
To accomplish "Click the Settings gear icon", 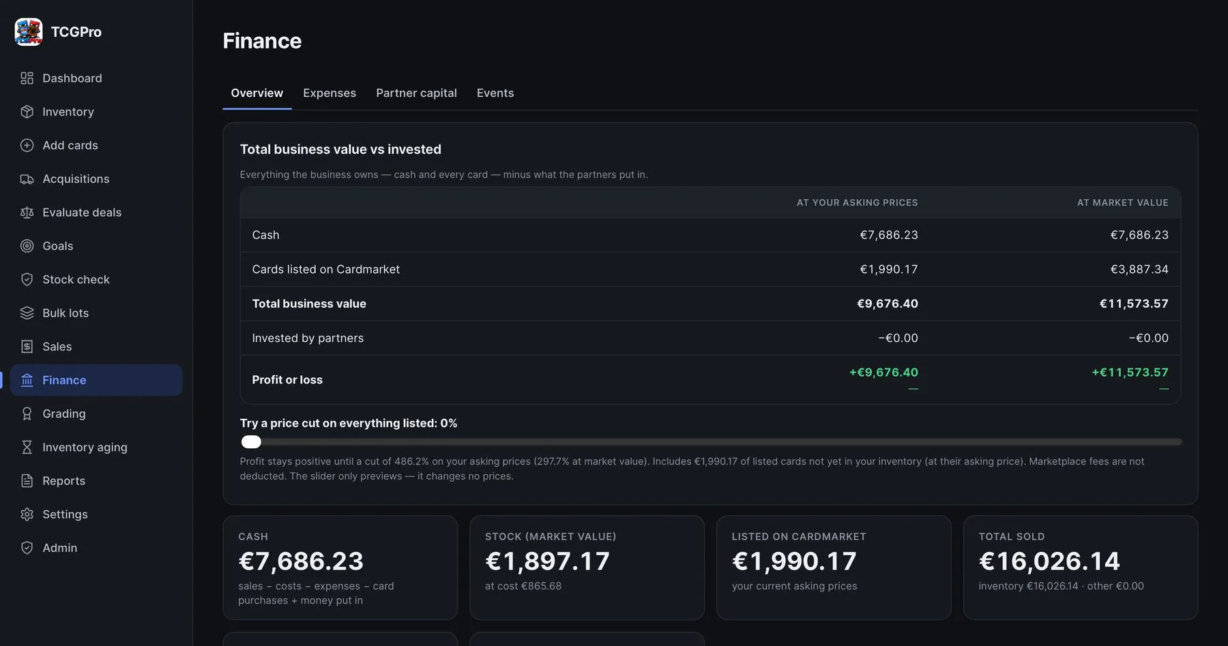I will click(27, 514).
